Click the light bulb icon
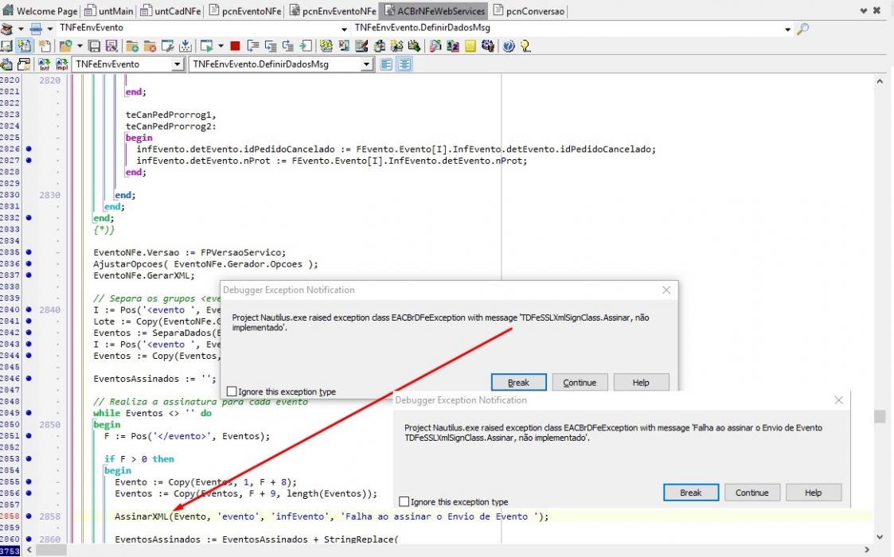The height and width of the screenshot is (557, 894). 525,45
